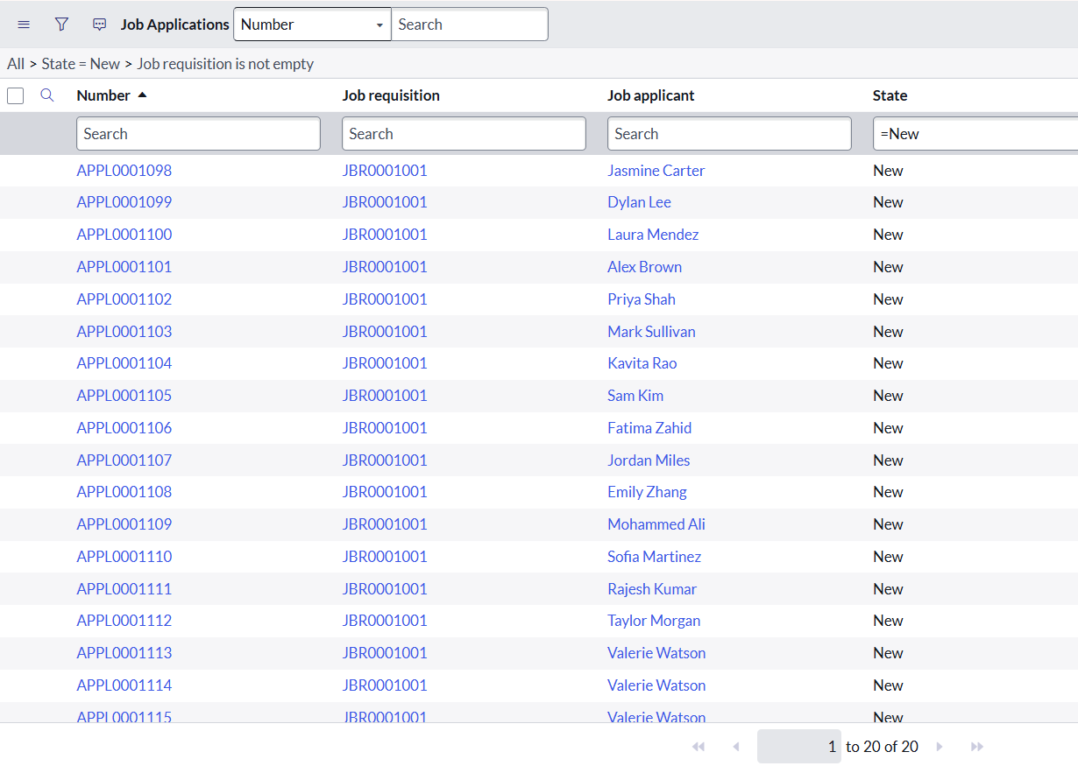Click the top Search text box
The height and width of the screenshot is (766, 1078).
tap(470, 25)
